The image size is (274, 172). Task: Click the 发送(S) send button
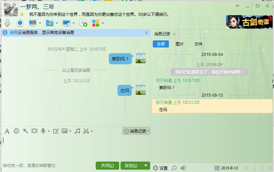[131, 166]
